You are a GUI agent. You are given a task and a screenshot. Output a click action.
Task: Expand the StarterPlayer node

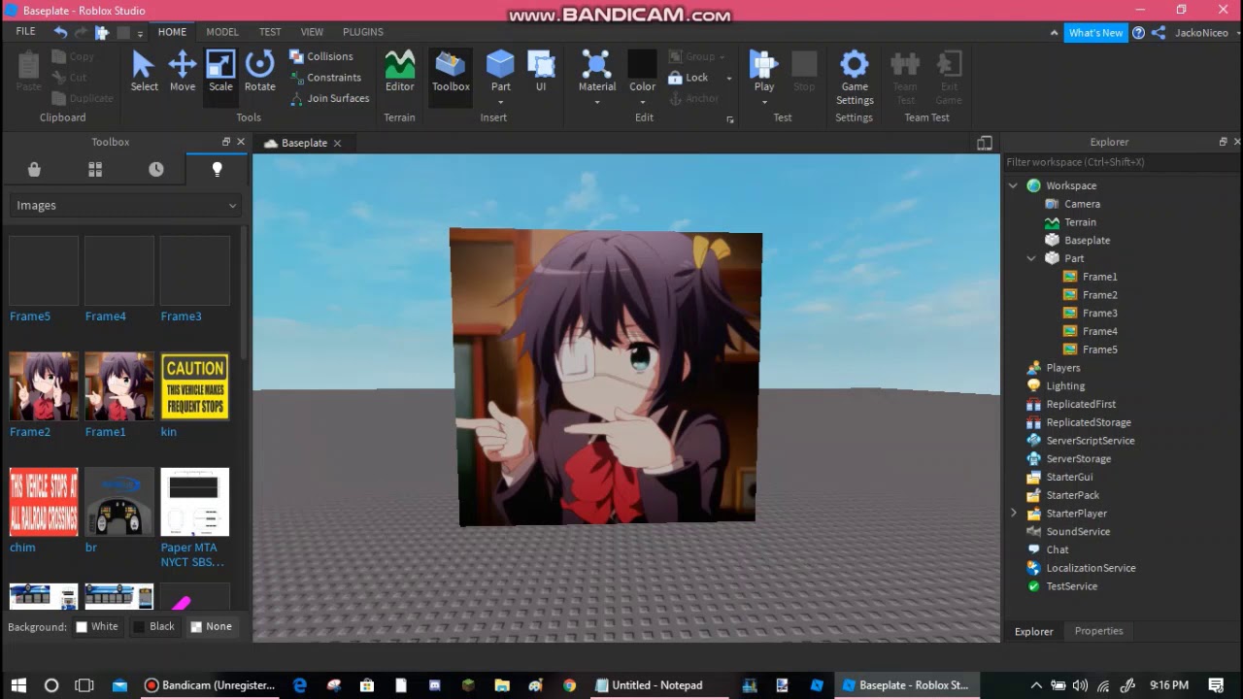pyautogui.click(x=1013, y=514)
